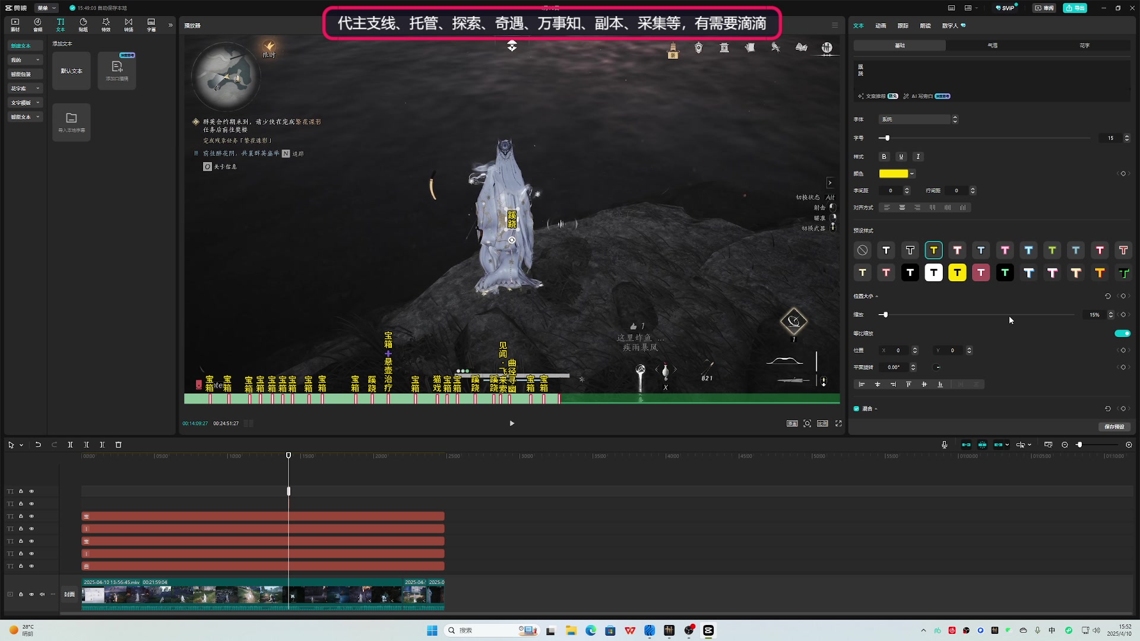This screenshot has width=1140, height=641.
Task: Click the yellow text color swatch
Action: coord(894,174)
